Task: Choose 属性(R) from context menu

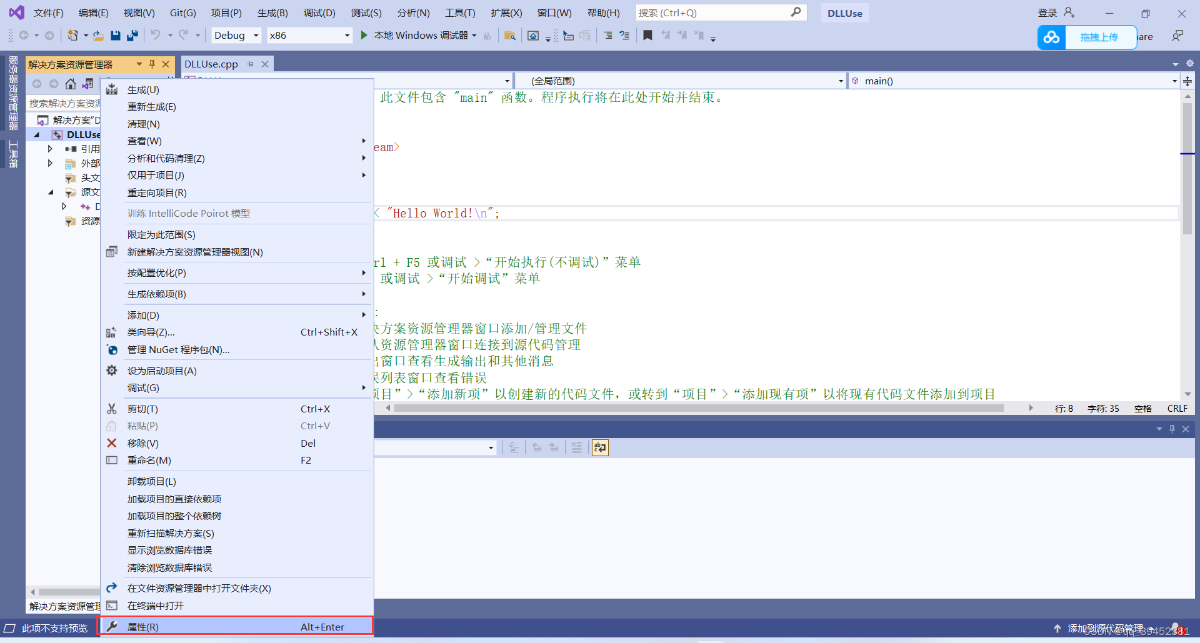Action: click(236, 627)
